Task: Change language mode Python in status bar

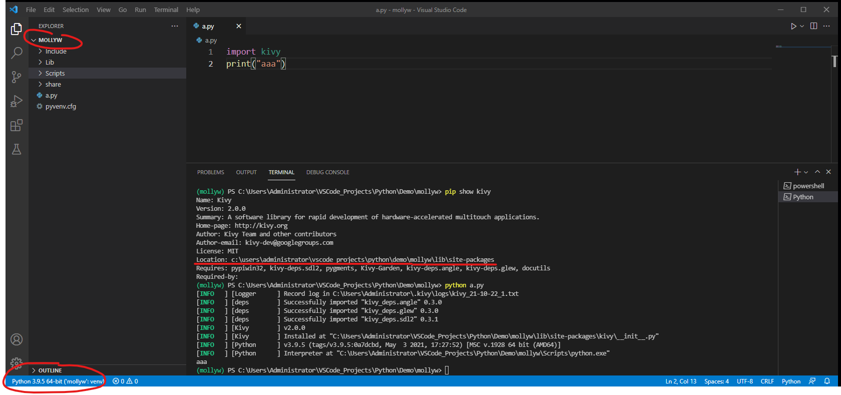Action: pyautogui.click(x=791, y=381)
